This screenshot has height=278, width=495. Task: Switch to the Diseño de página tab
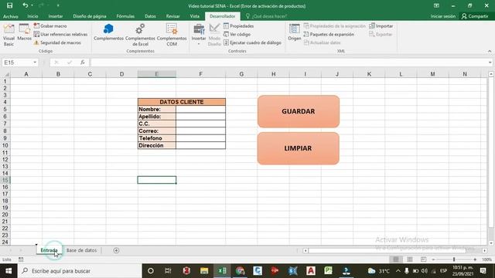(x=90, y=16)
